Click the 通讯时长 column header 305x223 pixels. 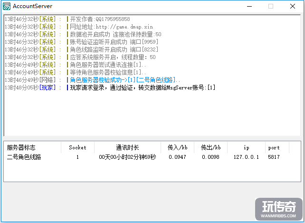tap(127, 147)
